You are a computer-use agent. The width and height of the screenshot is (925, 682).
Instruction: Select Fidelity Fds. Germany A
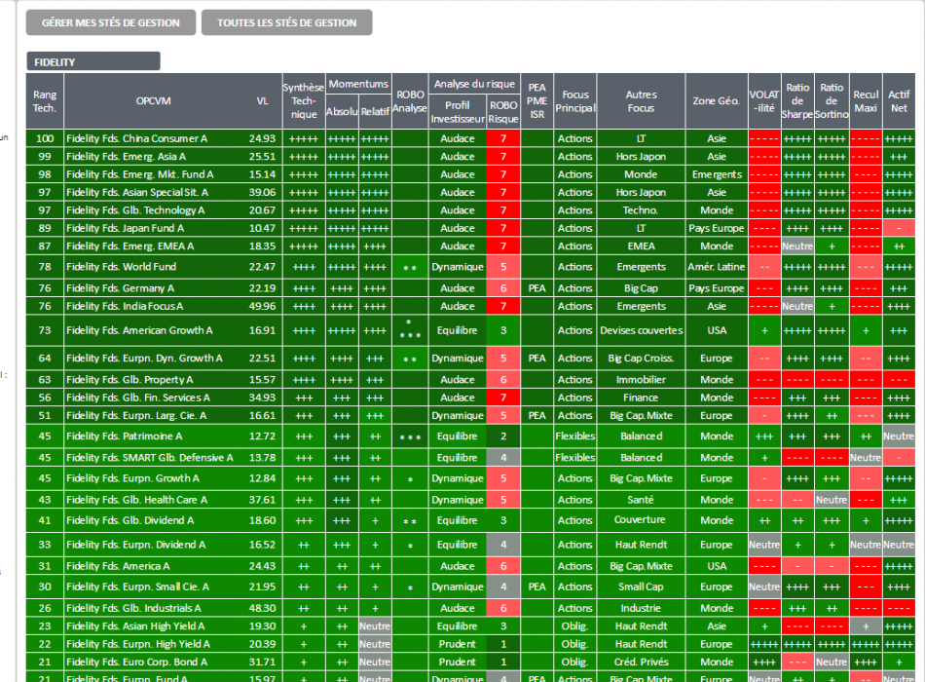[x=121, y=288]
